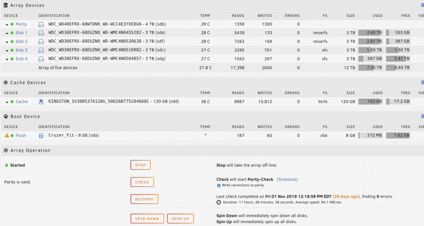This screenshot has width=424, height=226.
Task: Click Cruzer_Fit - 8 GB identification text
Action: click(x=73, y=135)
